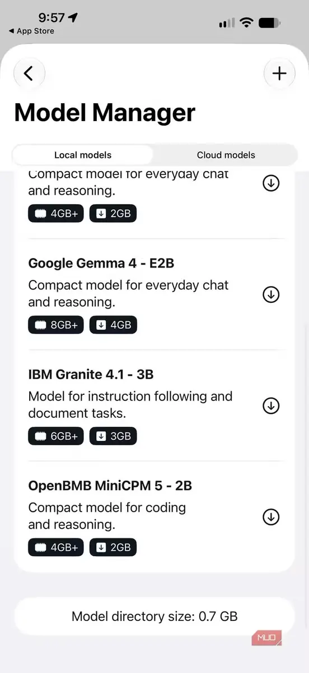Add a new model with plus button

[x=279, y=73]
